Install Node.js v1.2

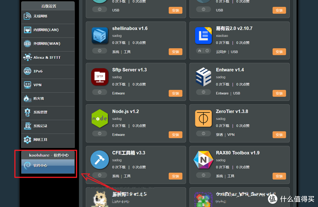point(175,135)
